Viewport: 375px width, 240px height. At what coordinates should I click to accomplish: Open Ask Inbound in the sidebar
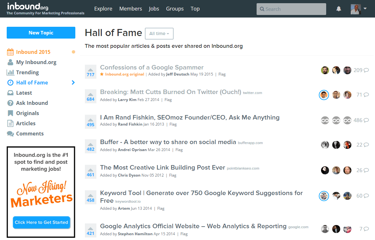[32, 103]
